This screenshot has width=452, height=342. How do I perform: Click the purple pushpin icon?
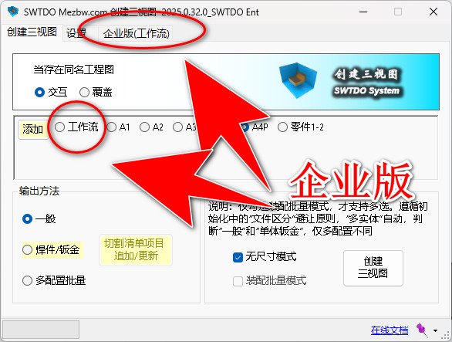coord(422,330)
